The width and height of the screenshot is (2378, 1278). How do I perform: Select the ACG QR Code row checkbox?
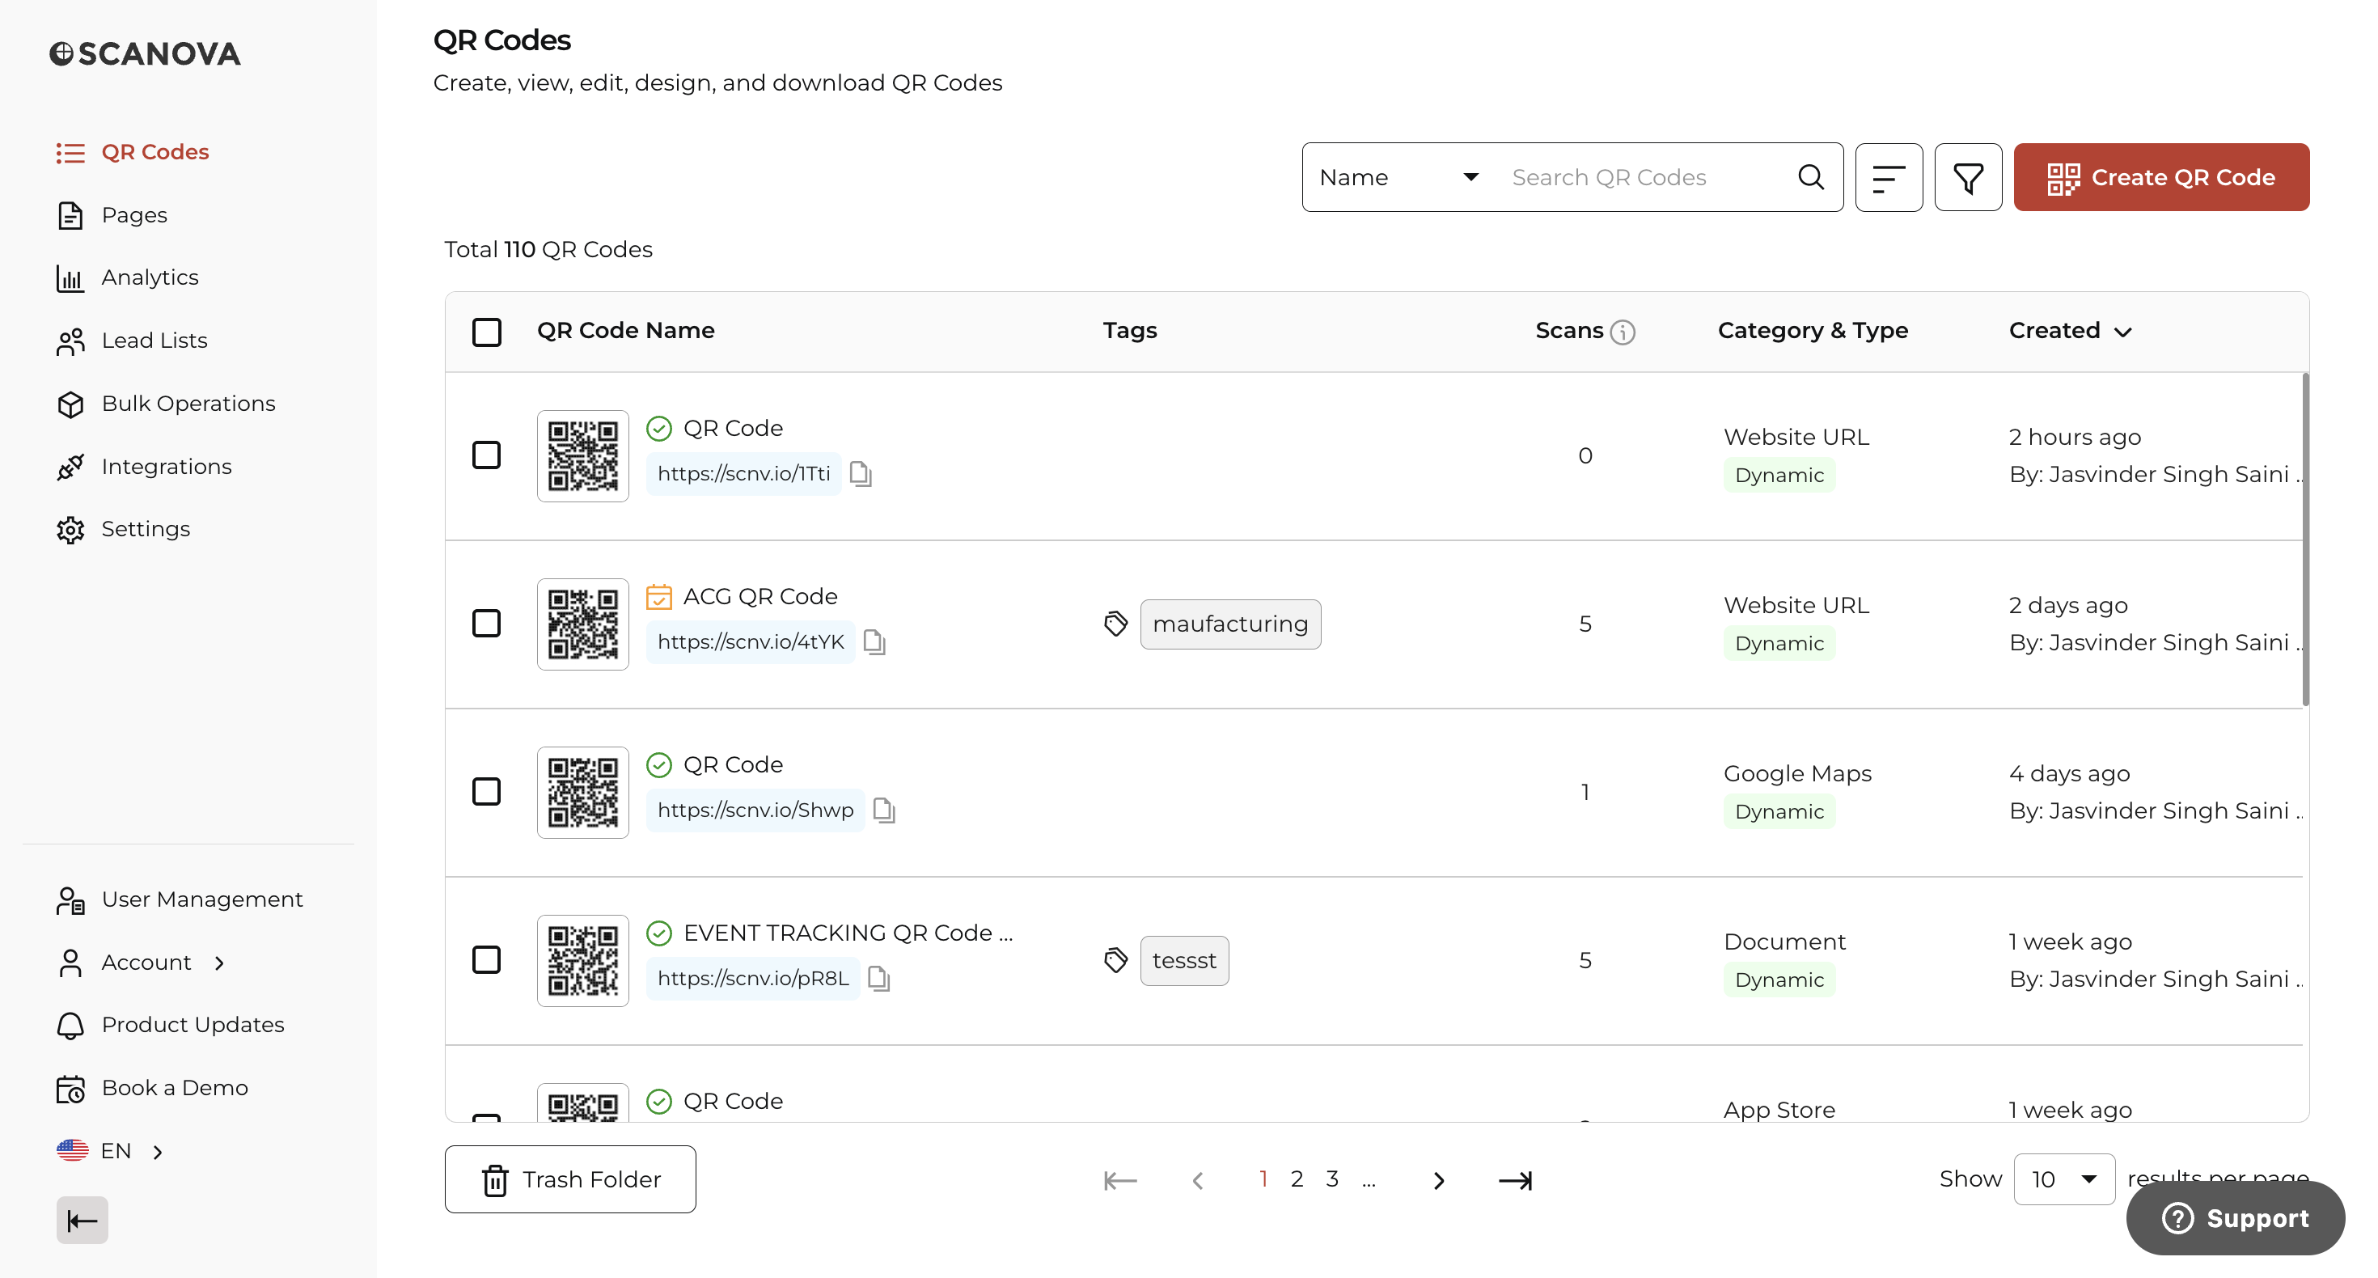486,624
